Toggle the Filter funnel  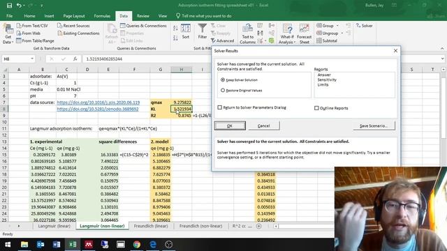203,31
